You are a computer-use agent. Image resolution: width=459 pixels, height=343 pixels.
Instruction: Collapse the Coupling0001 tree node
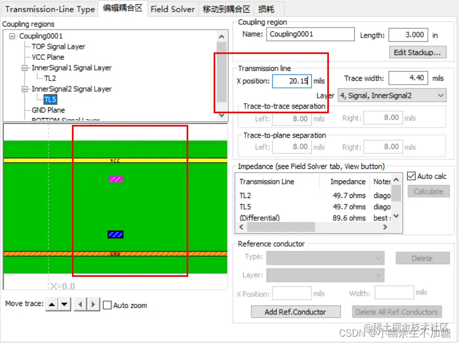click(12, 36)
